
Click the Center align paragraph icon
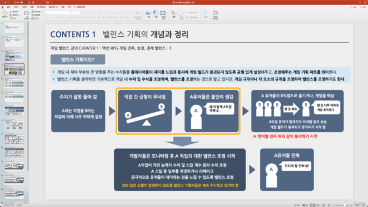click(103, 17)
